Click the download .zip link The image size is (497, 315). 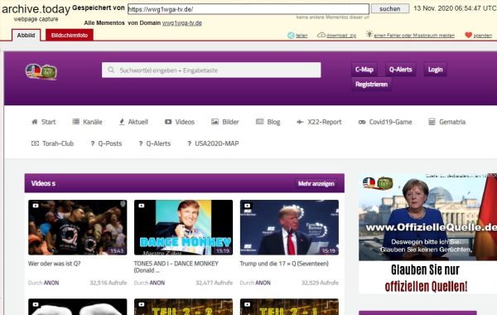341,36
